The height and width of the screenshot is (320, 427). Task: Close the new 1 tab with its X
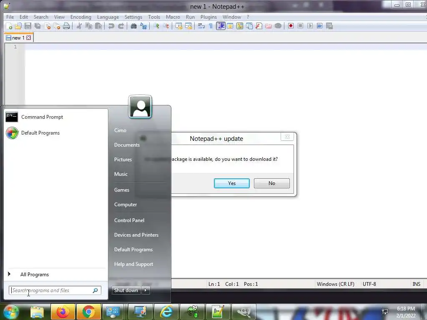coord(29,38)
